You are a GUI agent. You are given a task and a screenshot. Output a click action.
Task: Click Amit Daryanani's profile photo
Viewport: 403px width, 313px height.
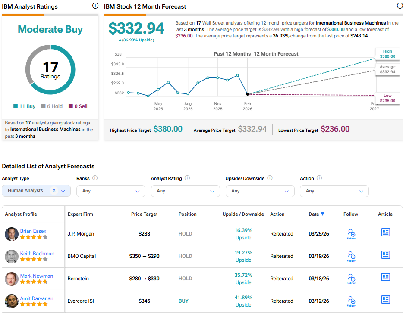(12, 301)
